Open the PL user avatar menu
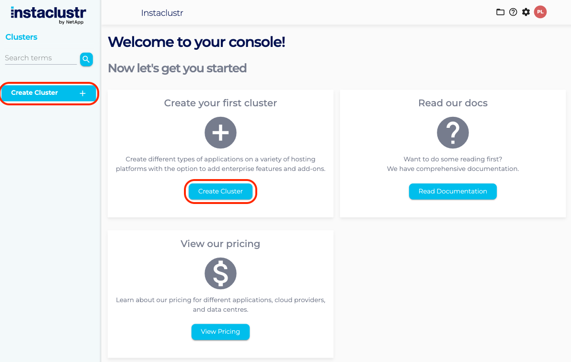The image size is (571, 362). [540, 12]
